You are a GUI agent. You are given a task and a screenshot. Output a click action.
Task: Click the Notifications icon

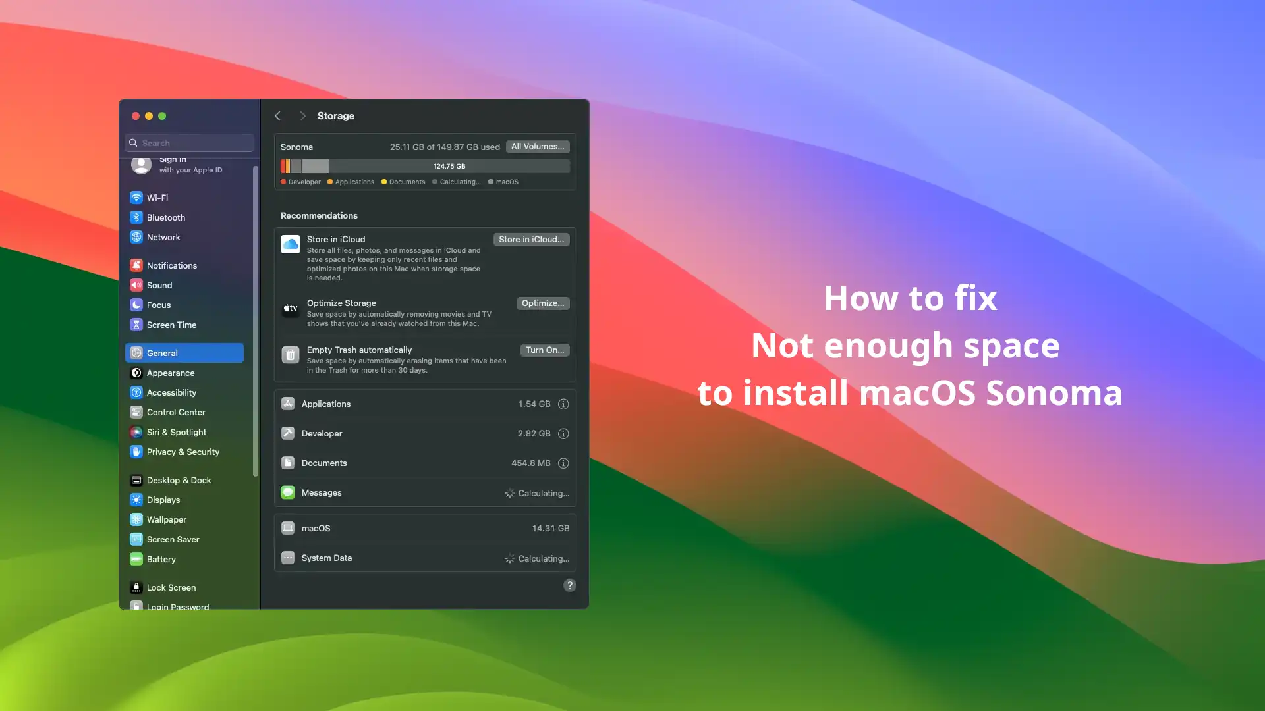136,265
